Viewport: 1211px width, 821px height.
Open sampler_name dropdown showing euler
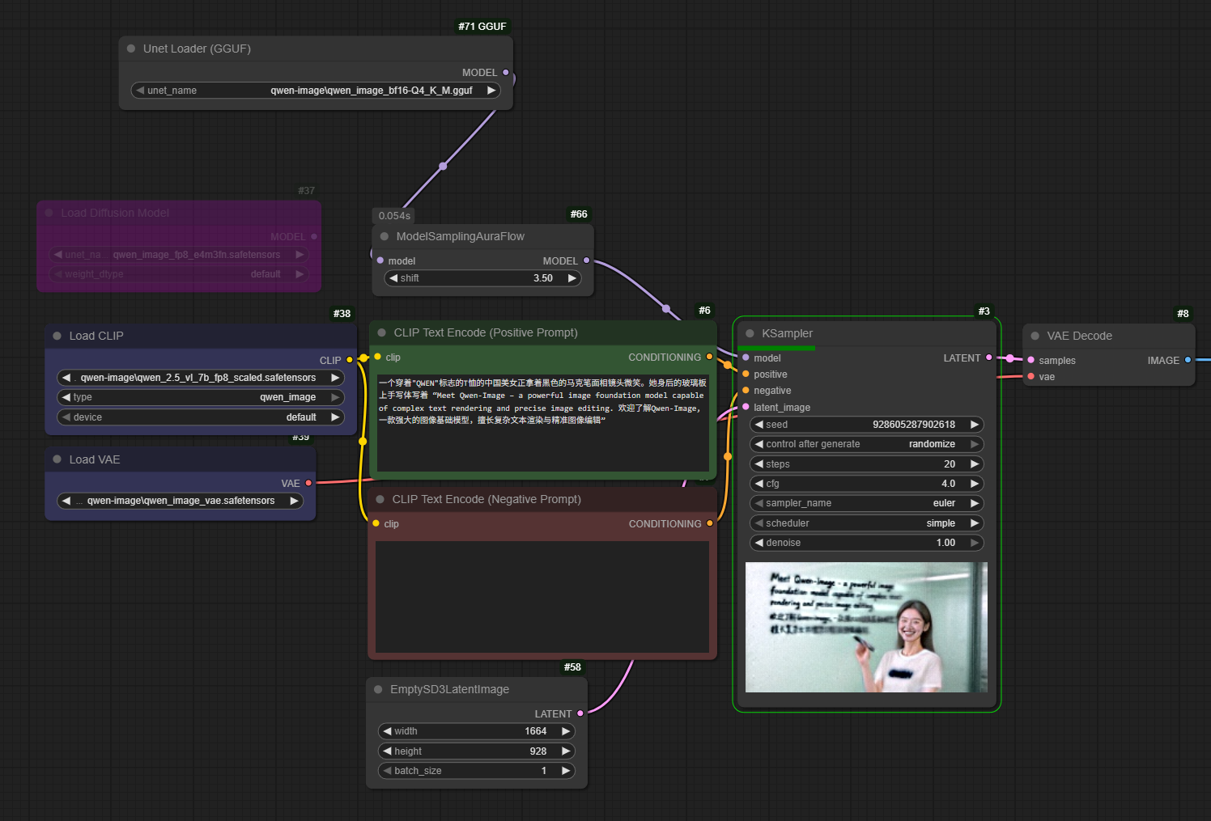(x=867, y=503)
